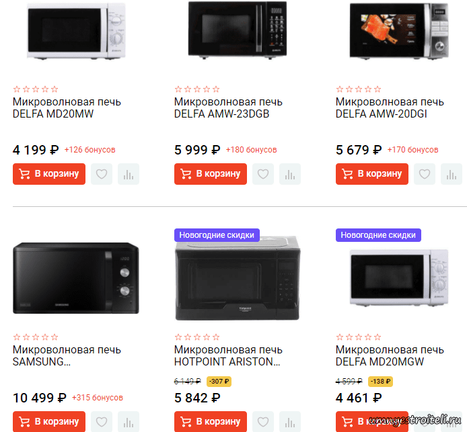Open DELFA AMW-23DGB product title link
The width and height of the screenshot is (467, 432).
(228, 108)
